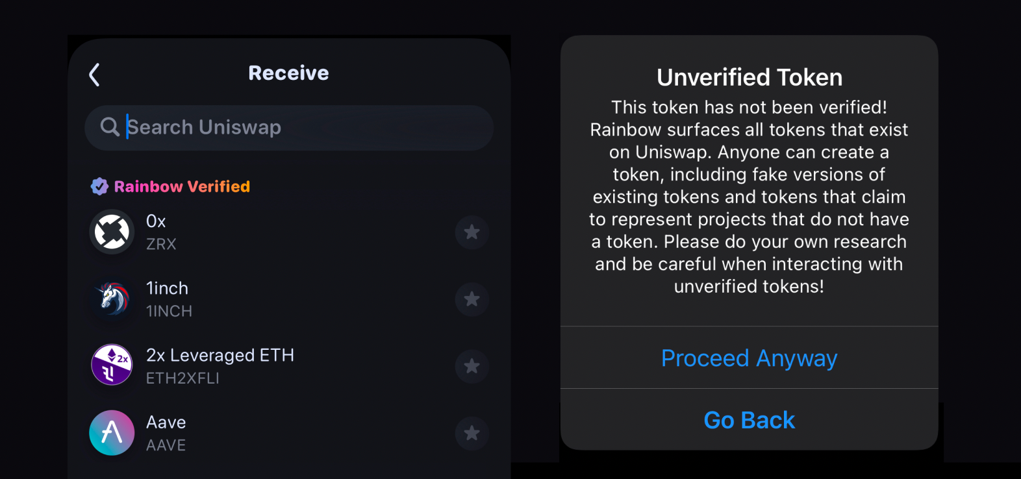Focus the Search Uniswap field
Screen dimensions: 1021x479
click(x=299, y=128)
